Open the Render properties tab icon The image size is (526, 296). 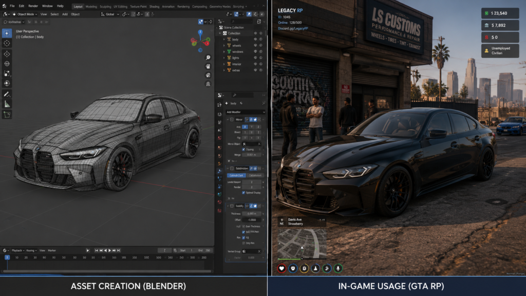219,115
